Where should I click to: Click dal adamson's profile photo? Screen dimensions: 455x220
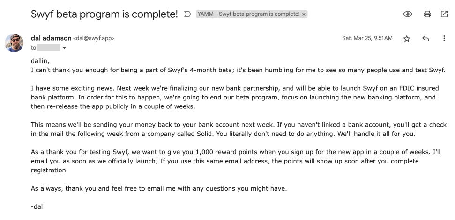[x=15, y=43]
